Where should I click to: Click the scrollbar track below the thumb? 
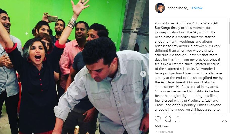229,78
